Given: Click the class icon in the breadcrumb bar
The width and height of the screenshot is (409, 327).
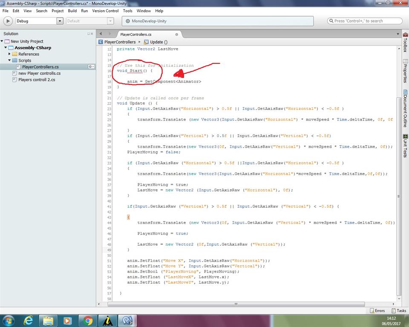Looking at the screenshot, I should coord(101,42).
